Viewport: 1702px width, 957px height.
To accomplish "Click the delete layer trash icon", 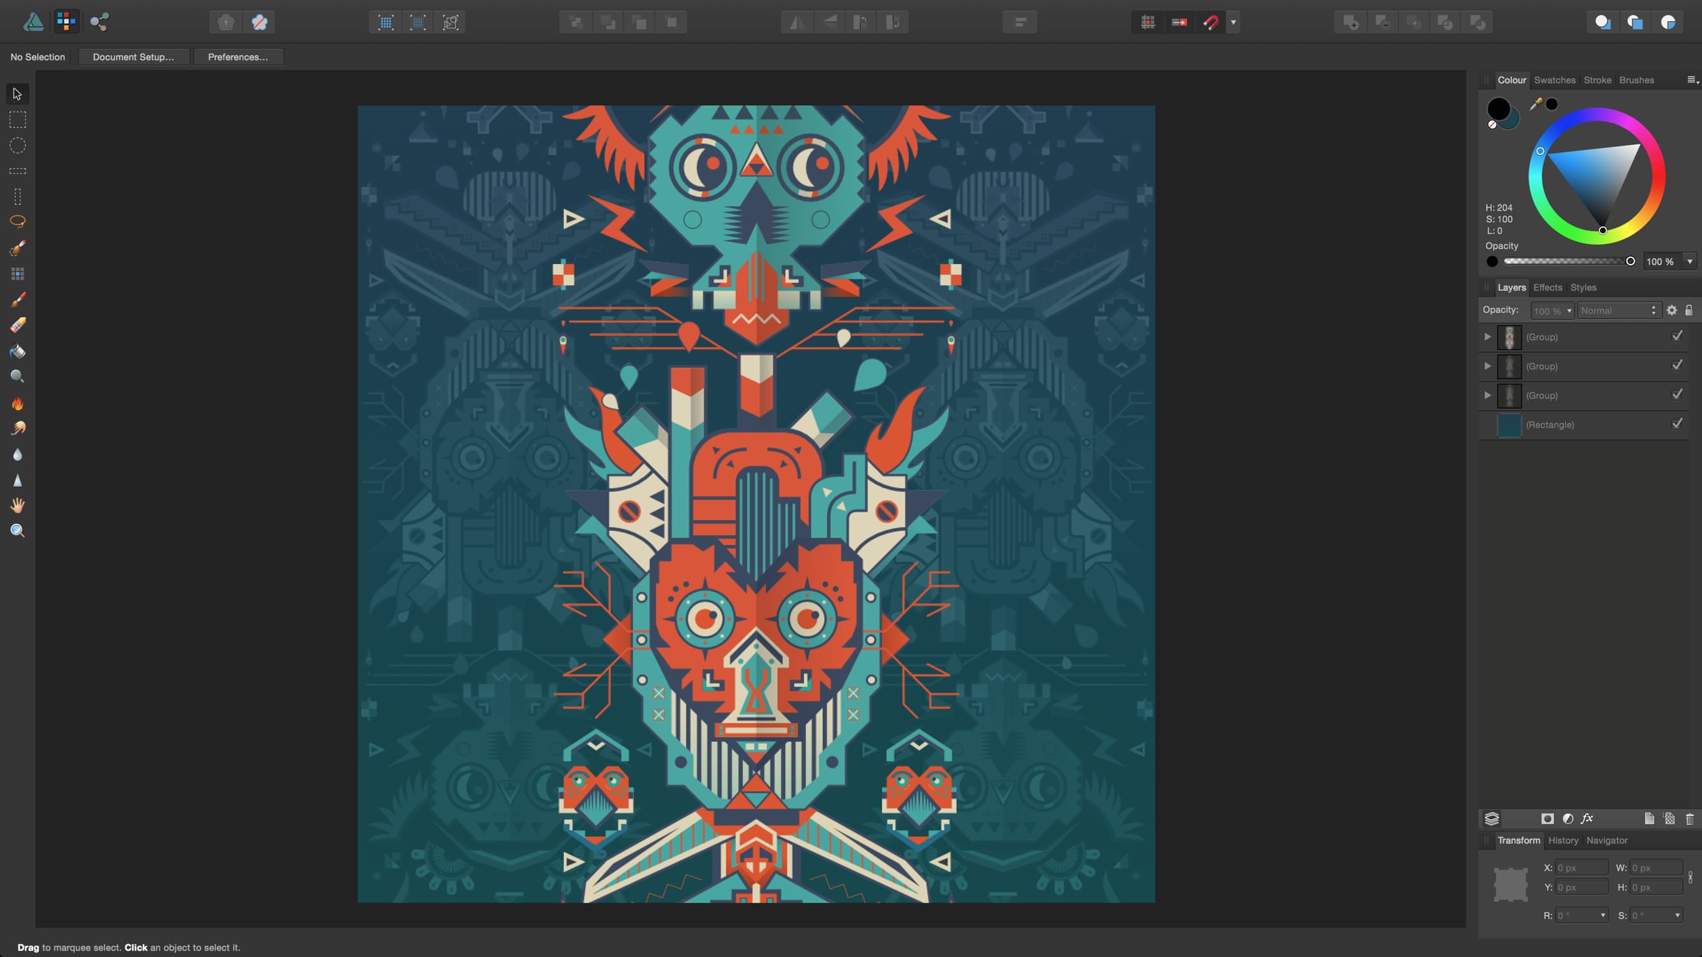I will pyautogui.click(x=1689, y=819).
